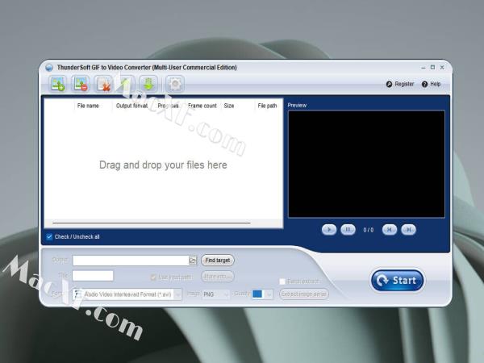Click the blue Start button
Viewport: 484px width, 363px height.
(x=397, y=281)
